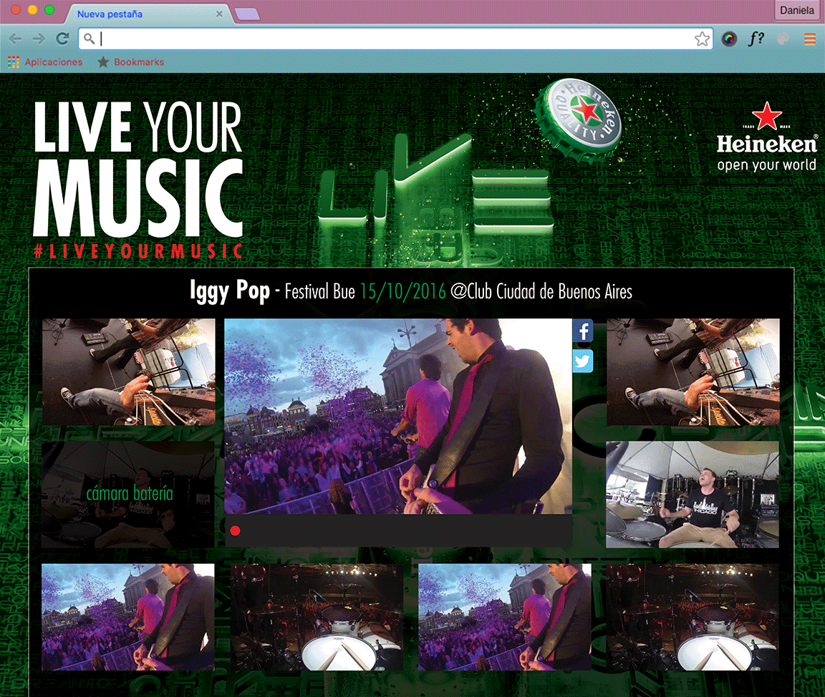This screenshot has width=825, height=697.
Task: Select bottom-left crowd confetti thumbnail
Action: pos(128,617)
